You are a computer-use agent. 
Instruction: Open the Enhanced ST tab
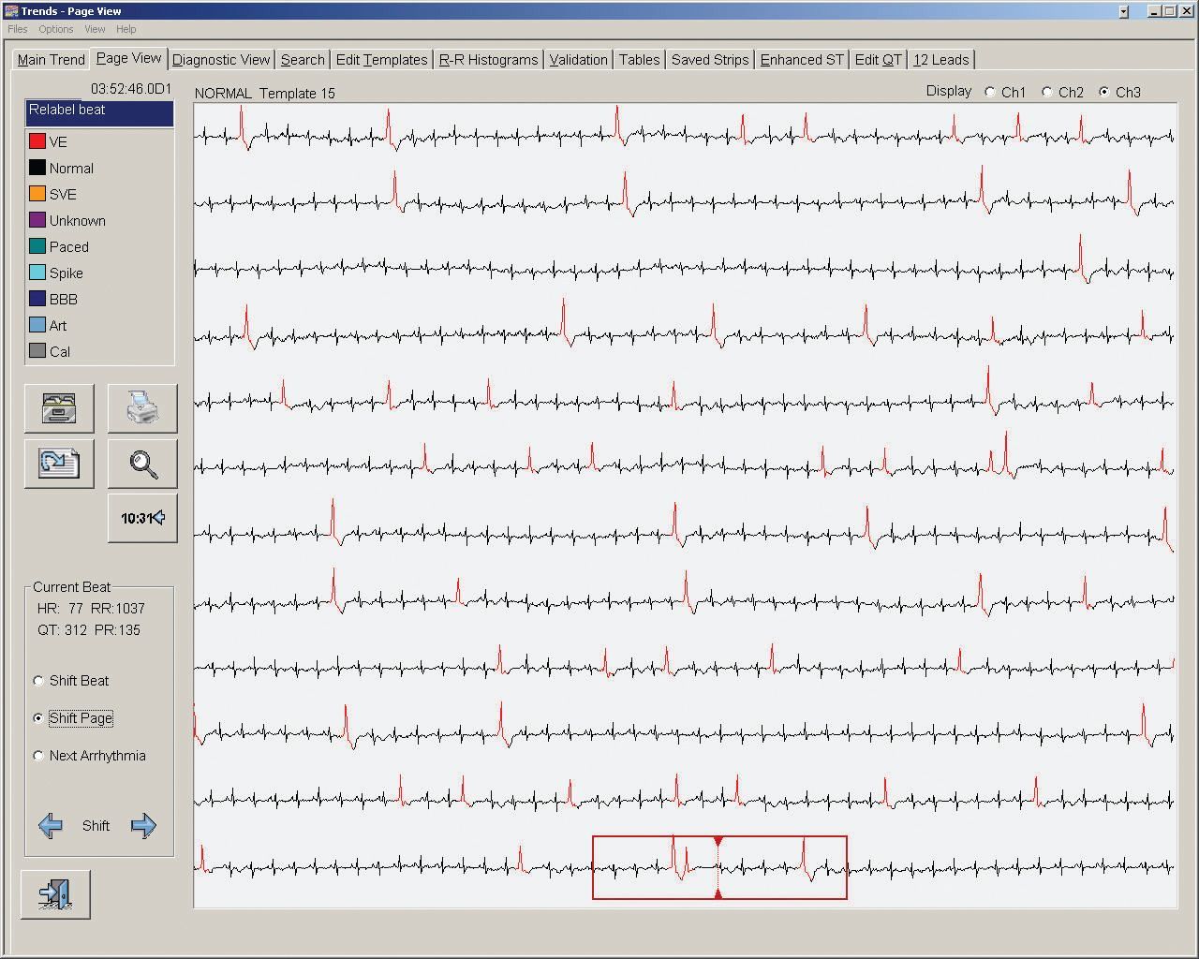[x=801, y=60]
